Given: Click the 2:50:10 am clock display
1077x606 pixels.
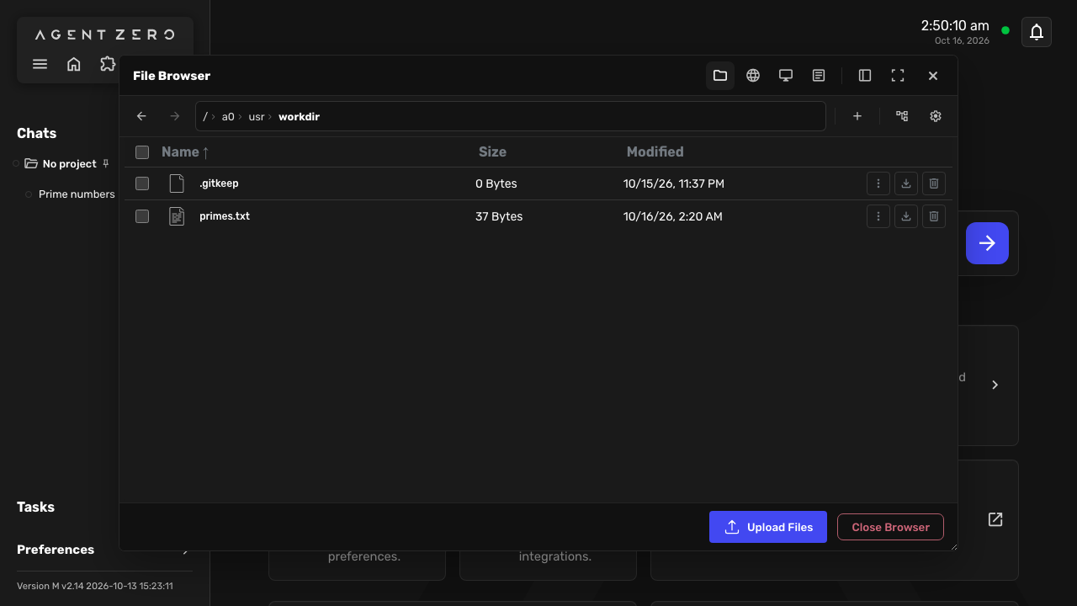Looking at the screenshot, I should click(955, 26).
